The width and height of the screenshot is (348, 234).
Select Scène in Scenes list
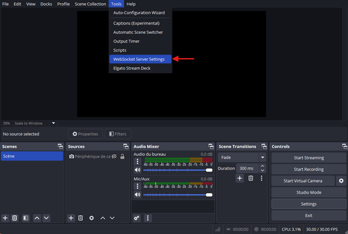[x=32, y=156]
